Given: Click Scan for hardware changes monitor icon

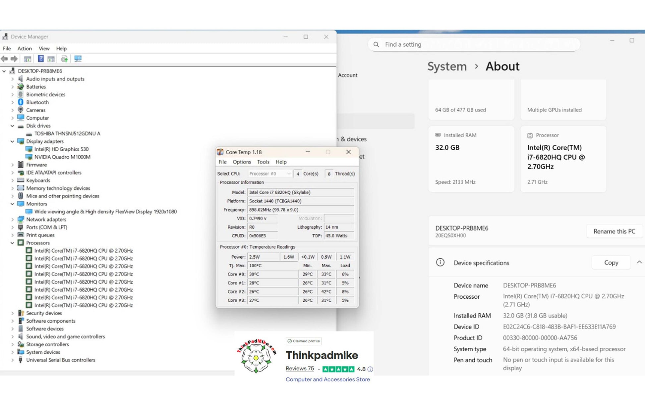Looking at the screenshot, I should (78, 59).
